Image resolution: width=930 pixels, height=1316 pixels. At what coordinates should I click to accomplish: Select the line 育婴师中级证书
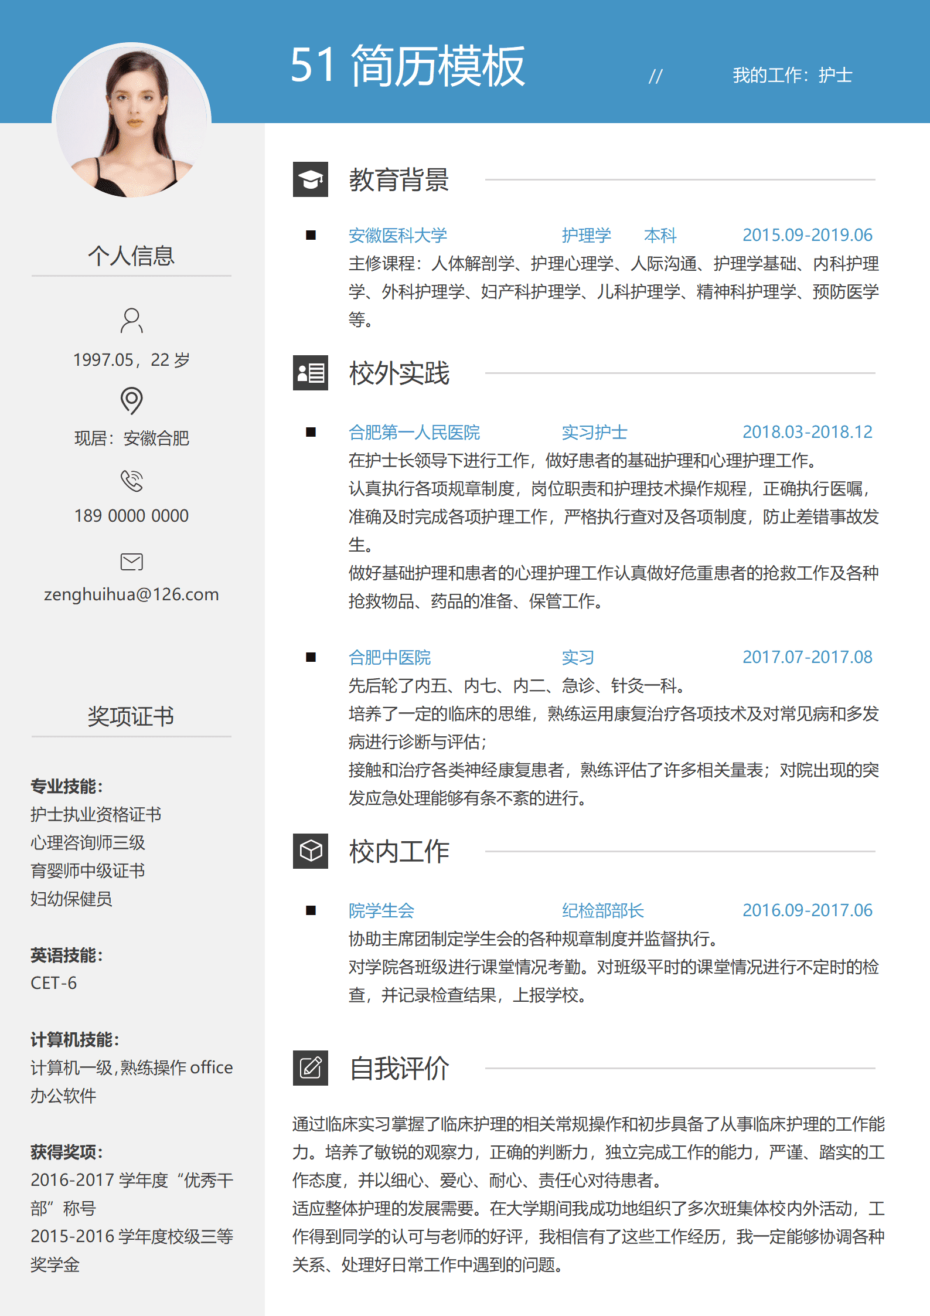[87, 870]
